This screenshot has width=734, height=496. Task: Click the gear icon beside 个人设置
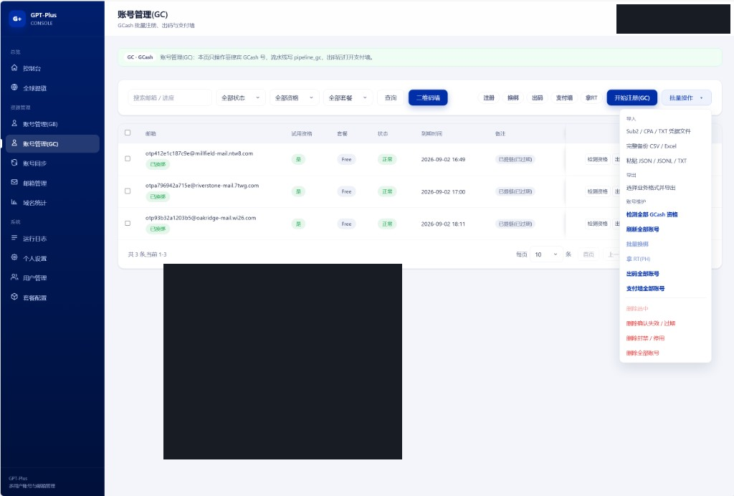click(x=14, y=258)
